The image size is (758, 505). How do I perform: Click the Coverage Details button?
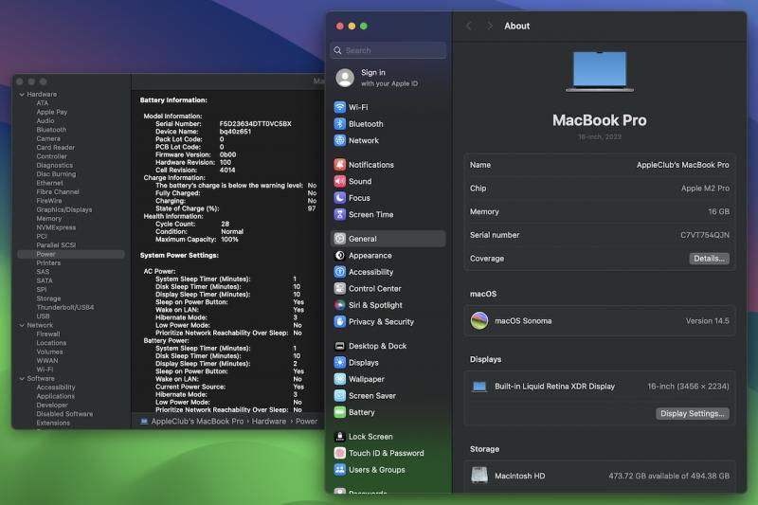(709, 259)
